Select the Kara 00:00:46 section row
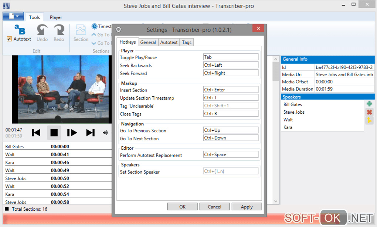This screenshot has height=227, width=377. 58,163
